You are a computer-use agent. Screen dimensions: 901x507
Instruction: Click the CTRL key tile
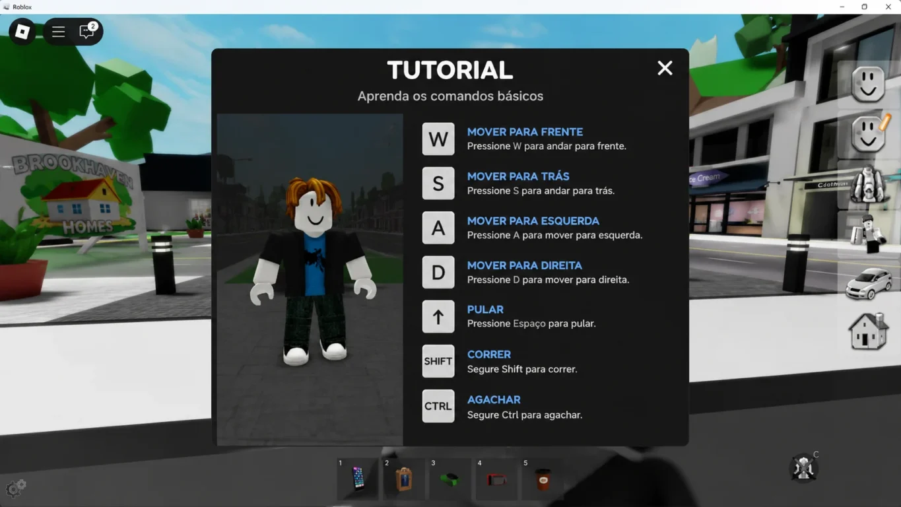pos(438,406)
